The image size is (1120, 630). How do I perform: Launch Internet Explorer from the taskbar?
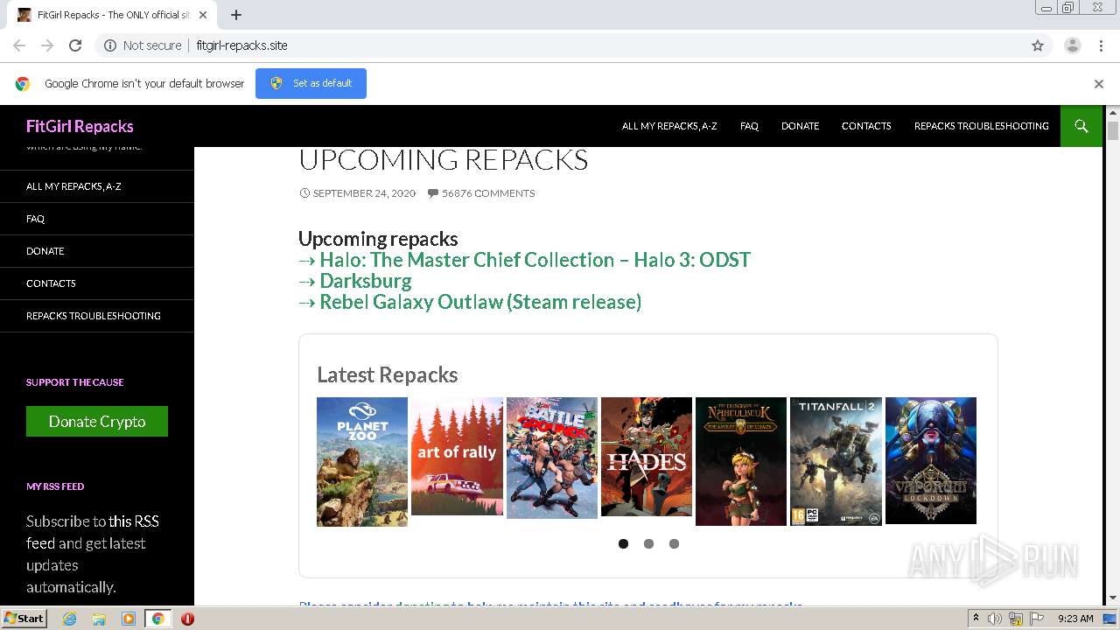pos(69,619)
